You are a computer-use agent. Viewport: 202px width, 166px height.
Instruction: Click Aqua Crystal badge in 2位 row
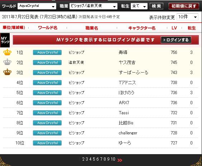coord(47,63)
